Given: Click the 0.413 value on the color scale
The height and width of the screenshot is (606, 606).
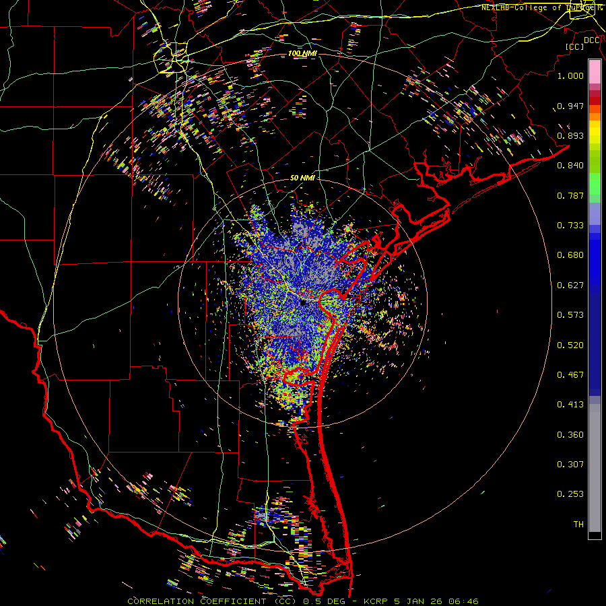Looking at the screenshot, I should click(x=570, y=405).
